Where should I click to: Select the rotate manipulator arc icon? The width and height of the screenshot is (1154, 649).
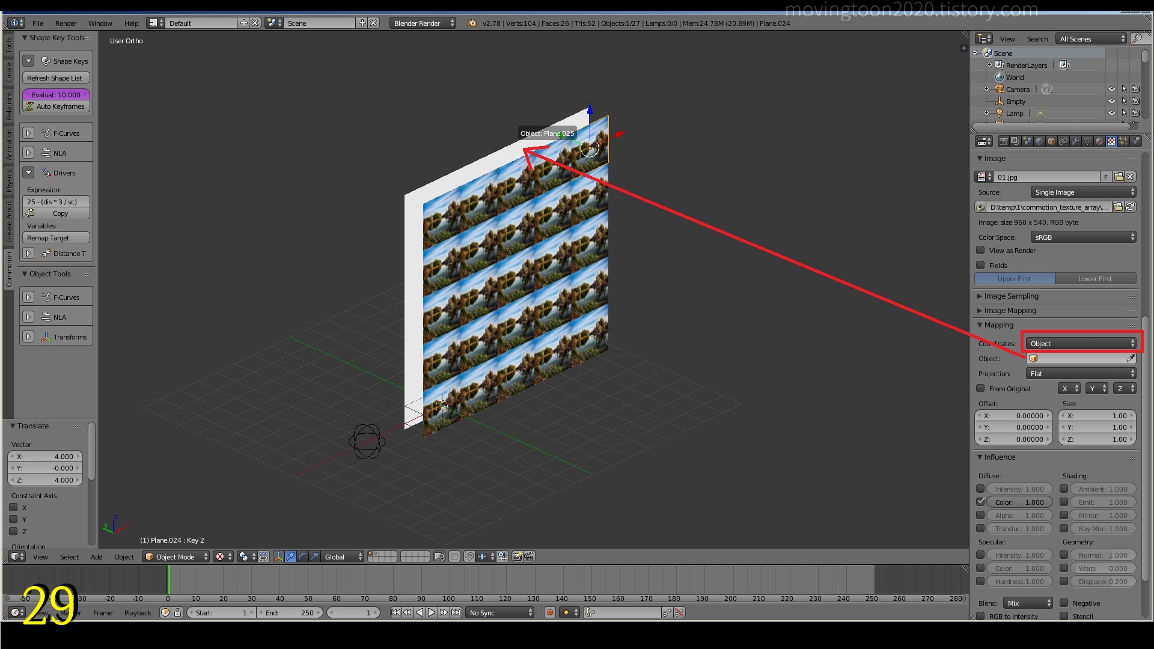coord(302,556)
